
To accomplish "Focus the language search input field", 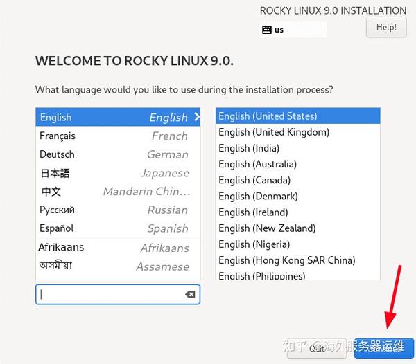I will (x=118, y=294).
